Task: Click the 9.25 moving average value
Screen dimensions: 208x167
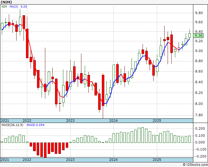Action: (24, 7)
